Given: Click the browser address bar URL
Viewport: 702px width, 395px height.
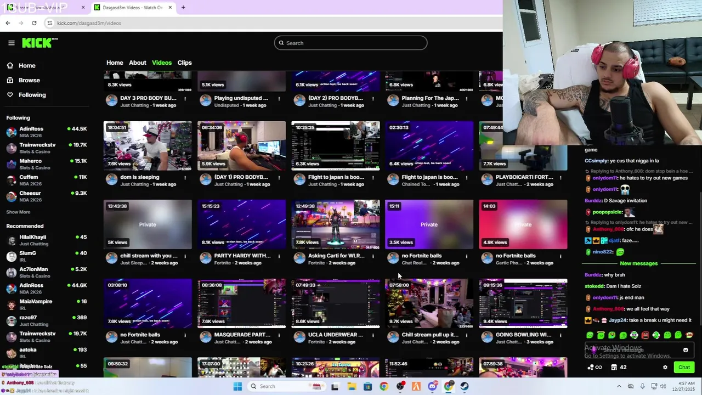Looking at the screenshot, I should coord(89,23).
